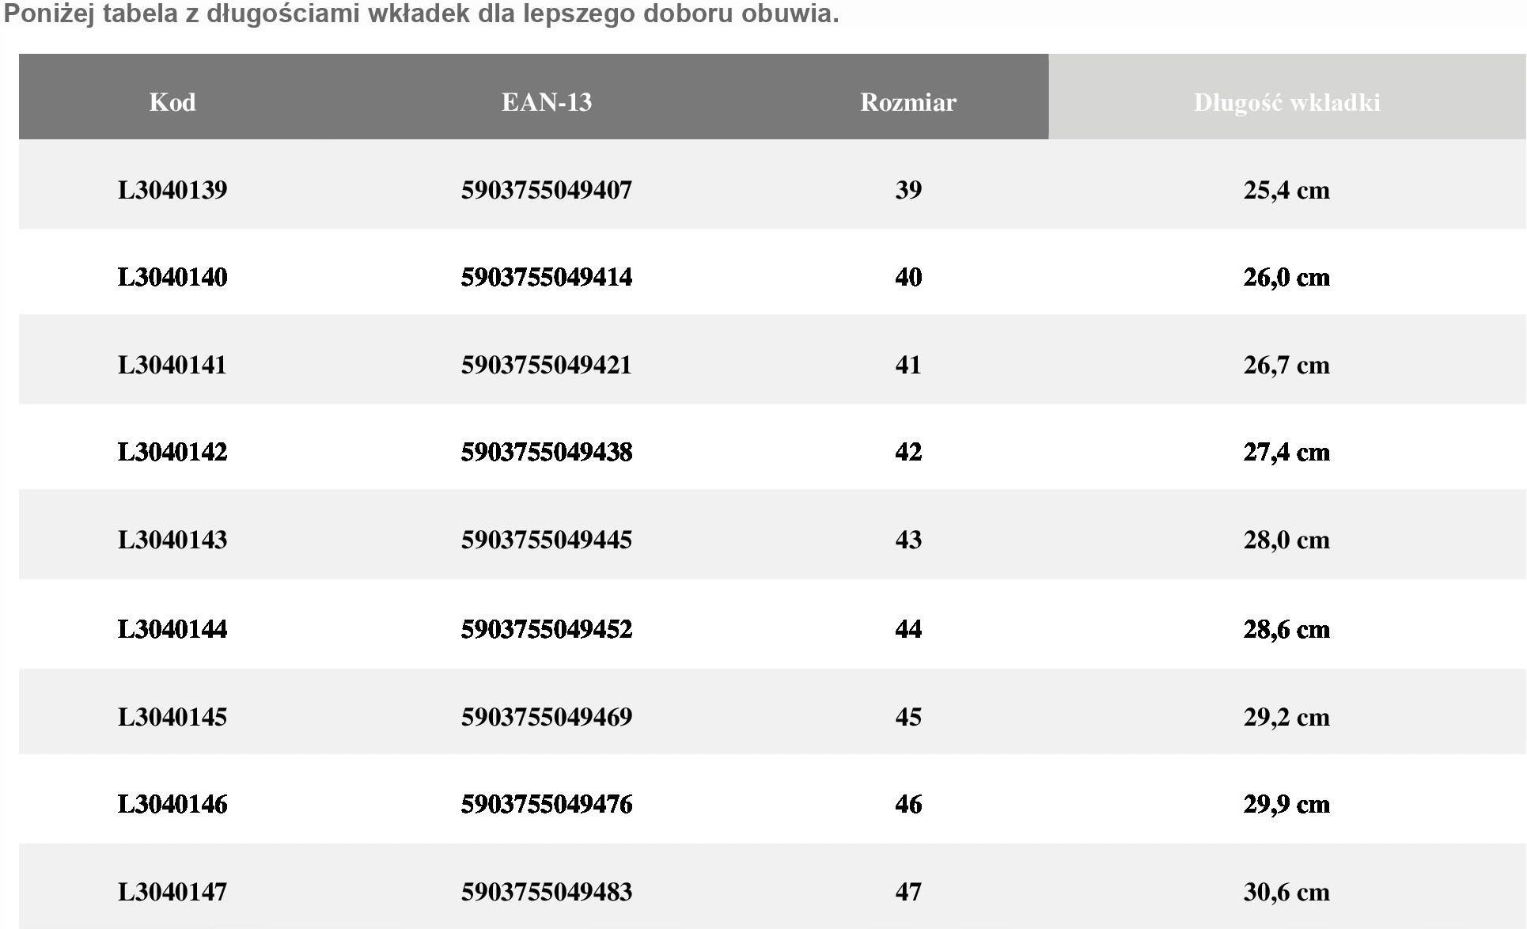Click the Rozmiar column header
Screen dimensions: 1527x929
click(908, 102)
